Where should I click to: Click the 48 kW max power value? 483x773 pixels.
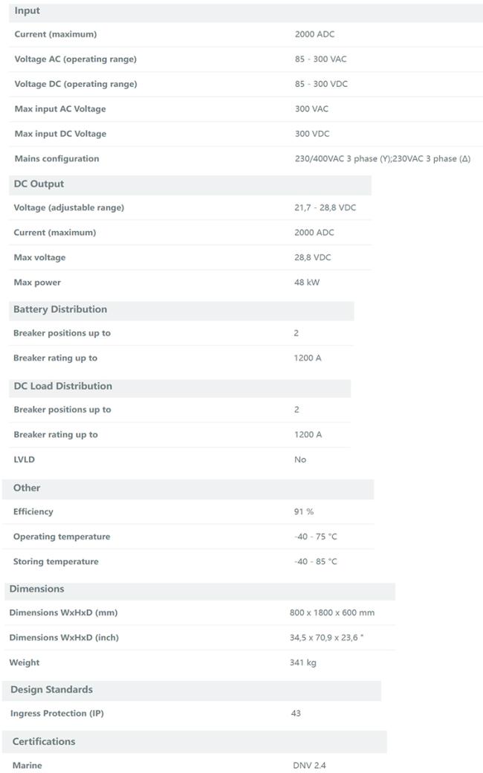pyautogui.click(x=307, y=282)
